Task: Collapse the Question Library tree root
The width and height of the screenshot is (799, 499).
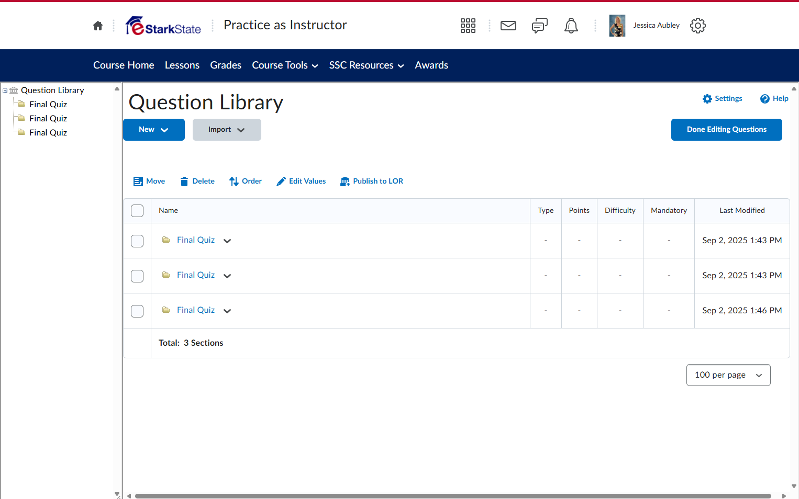Action: tap(5, 90)
